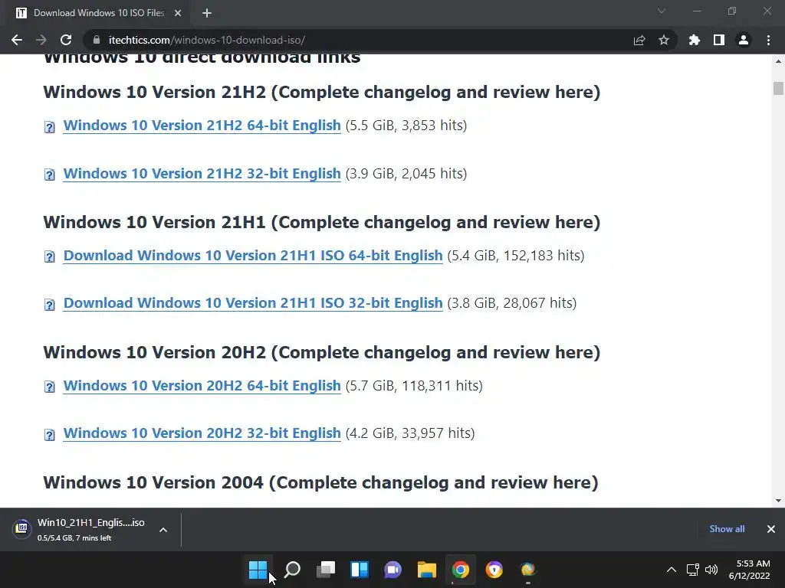The height and width of the screenshot is (588, 785).
Task: Click file icon beside 21H1 ISO 64-bit link
Action: (50, 257)
